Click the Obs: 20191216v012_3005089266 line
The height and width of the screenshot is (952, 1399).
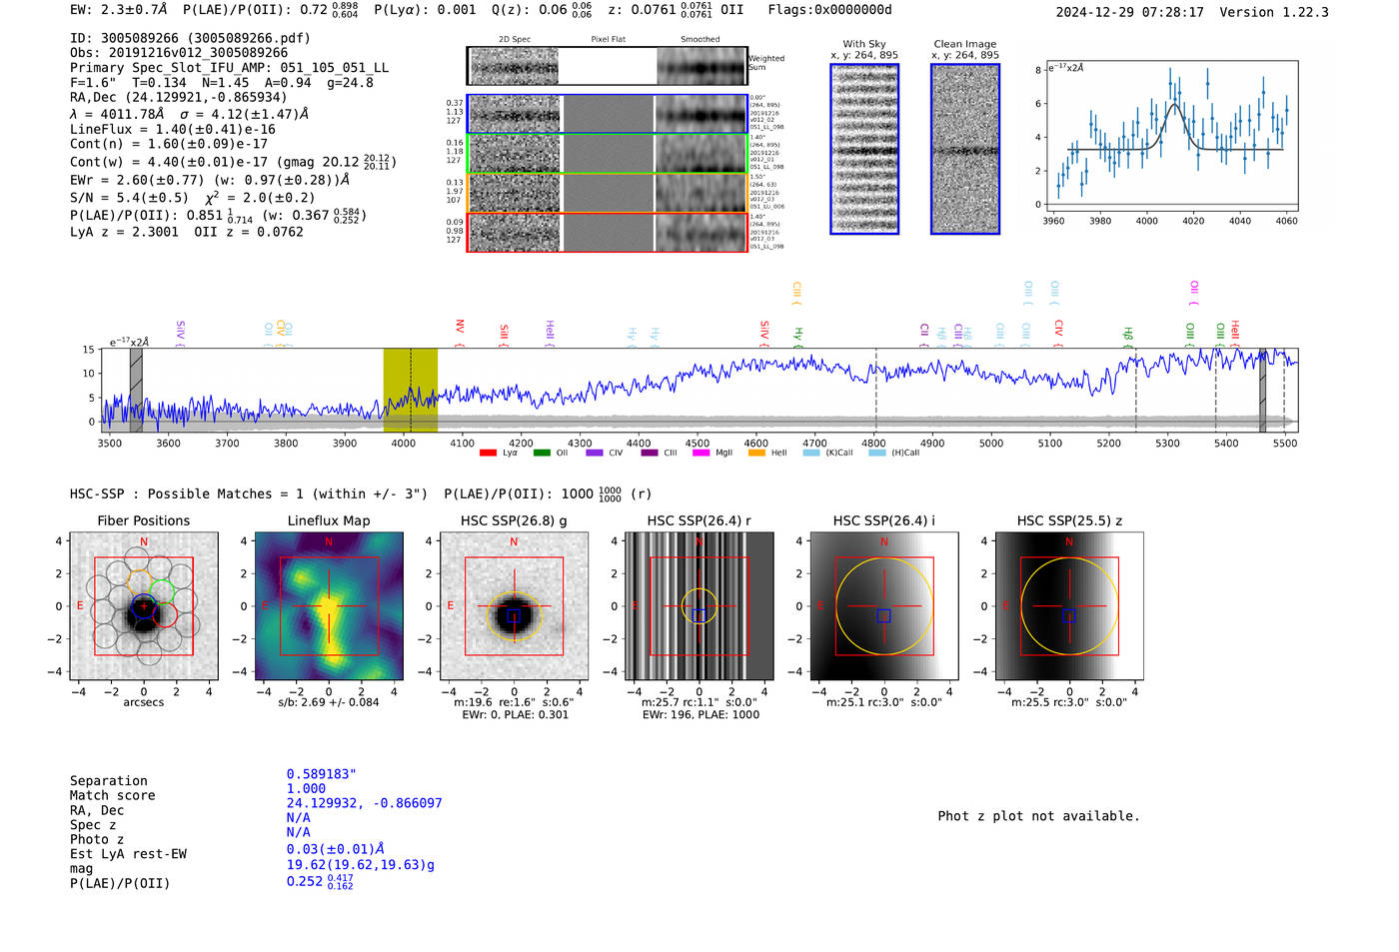[x=179, y=53]
